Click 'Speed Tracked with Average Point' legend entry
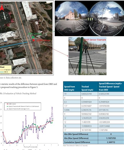This screenshot has width=124, height=150. pyautogui.click(x=18, y=109)
